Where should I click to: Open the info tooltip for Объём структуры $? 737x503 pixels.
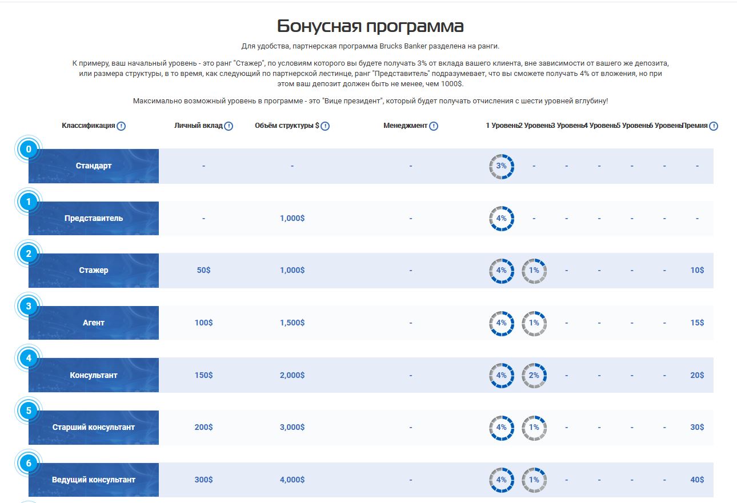pyautogui.click(x=325, y=126)
